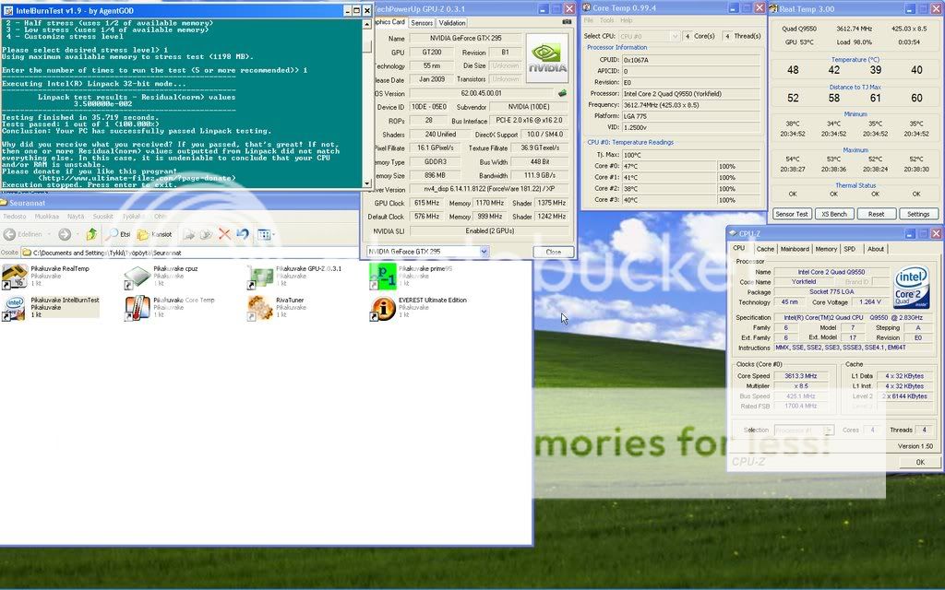945x590 pixels.
Task: Click the Forward arrow in Explorer toolbar
Action: point(65,234)
